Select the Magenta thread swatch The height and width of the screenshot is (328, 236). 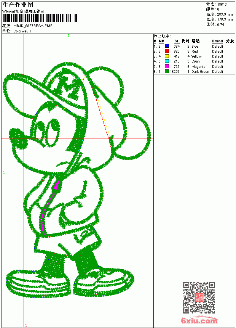[167, 66]
